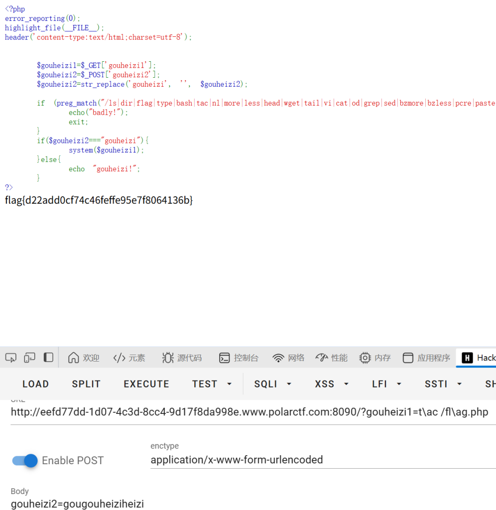Toggle the device emulation icon

click(x=29, y=358)
